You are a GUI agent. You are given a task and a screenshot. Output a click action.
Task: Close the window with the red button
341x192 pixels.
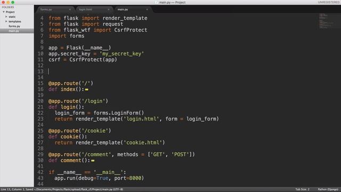point(3,2)
